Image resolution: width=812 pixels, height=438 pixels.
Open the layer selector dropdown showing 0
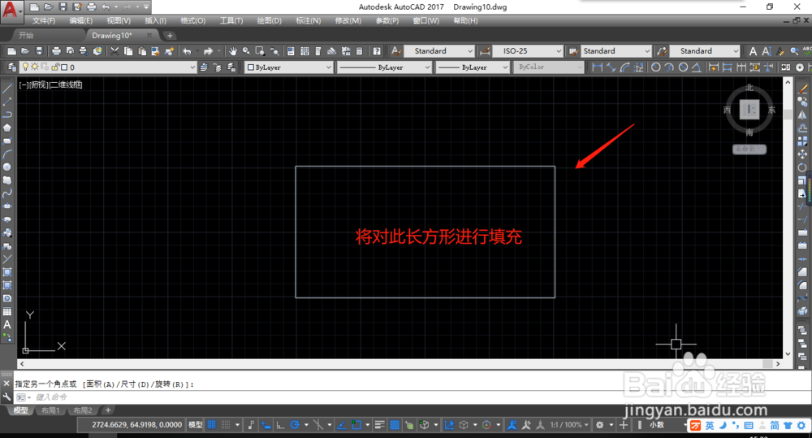(x=108, y=67)
